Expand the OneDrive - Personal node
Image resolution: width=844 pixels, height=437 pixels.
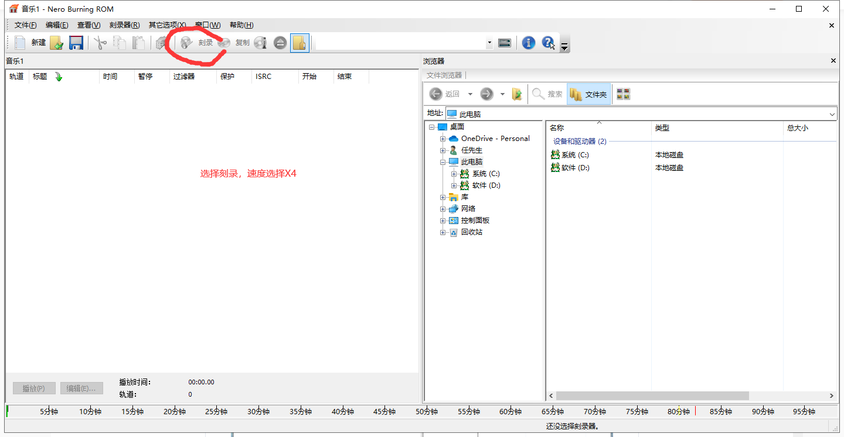pos(443,139)
